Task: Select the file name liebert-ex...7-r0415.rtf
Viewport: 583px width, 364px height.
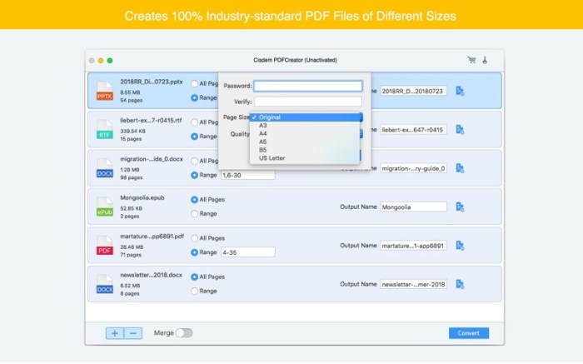Action: 151,121
